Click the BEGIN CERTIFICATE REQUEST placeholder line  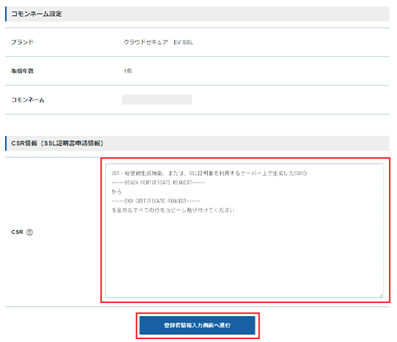click(159, 183)
